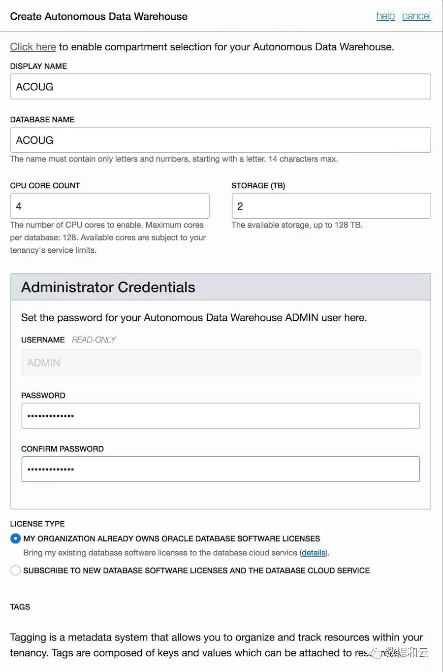Select 'My organization already owns Oracle licenses' radio
This screenshot has width=443, height=672.
click(16, 538)
